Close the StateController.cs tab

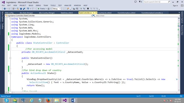[x=96, y=13]
